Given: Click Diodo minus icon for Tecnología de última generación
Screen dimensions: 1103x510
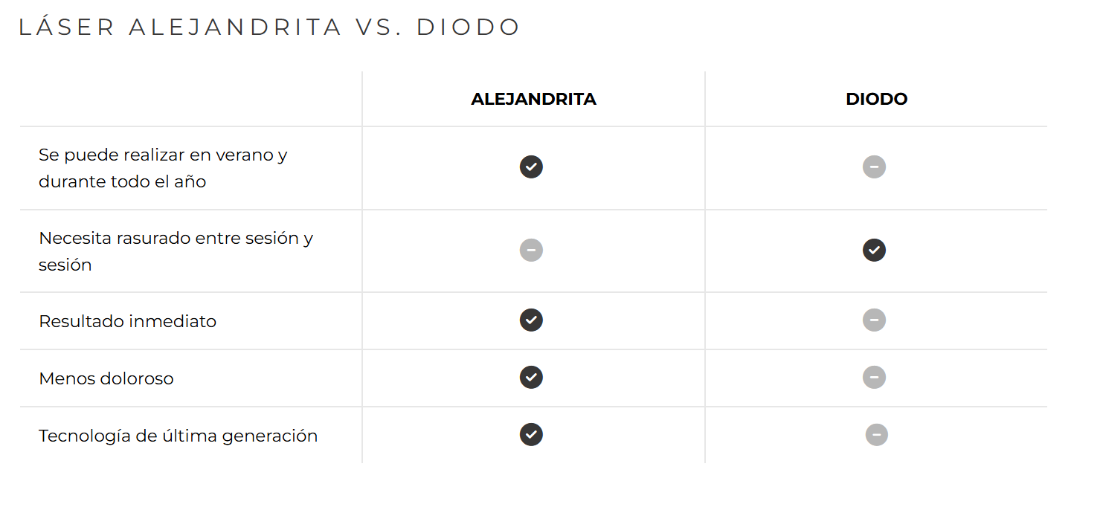Looking at the screenshot, I should (x=876, y=435).
